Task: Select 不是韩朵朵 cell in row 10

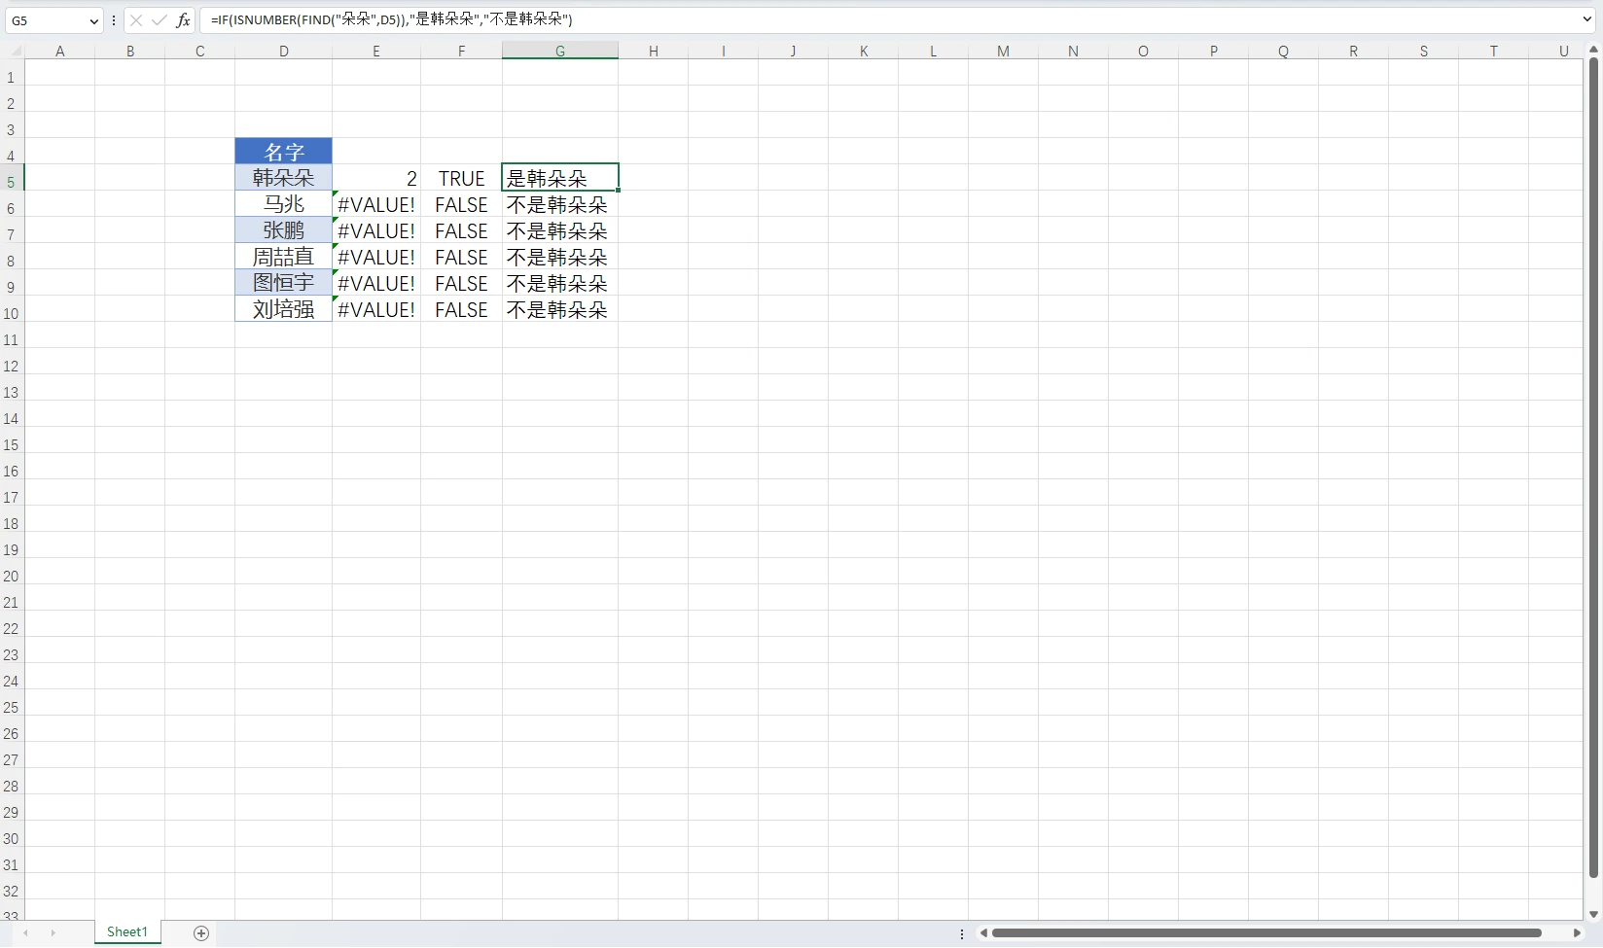Action: point(560,308)
